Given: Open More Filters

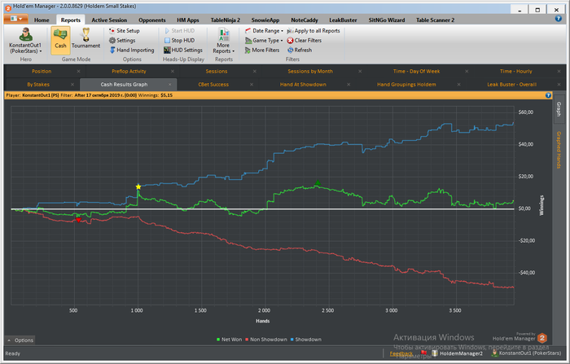Looking at the screenshot, I should [262, 50].
